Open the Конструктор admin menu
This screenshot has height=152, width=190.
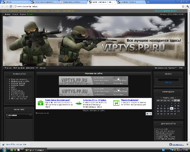click(68, 11)
